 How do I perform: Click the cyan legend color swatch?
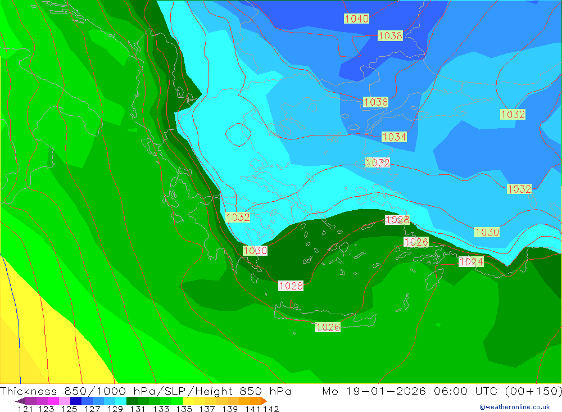[x=121, y=401]
